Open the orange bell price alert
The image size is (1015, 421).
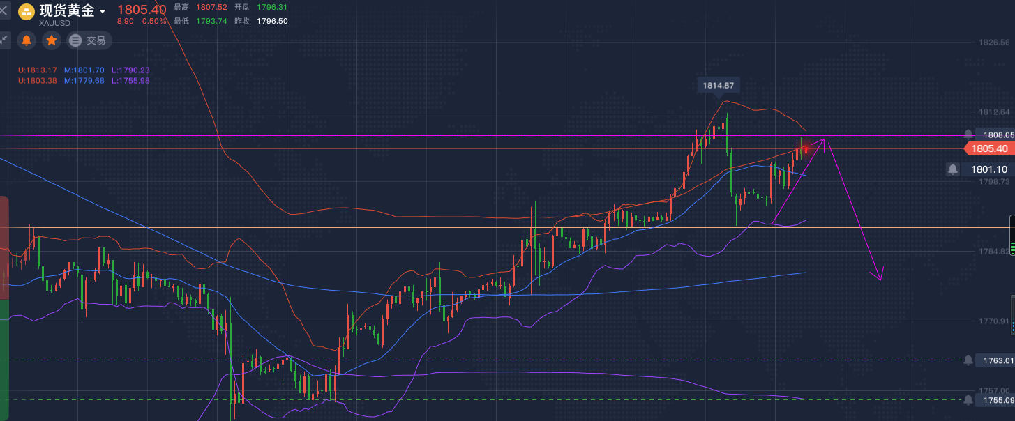tap(27, 40)
